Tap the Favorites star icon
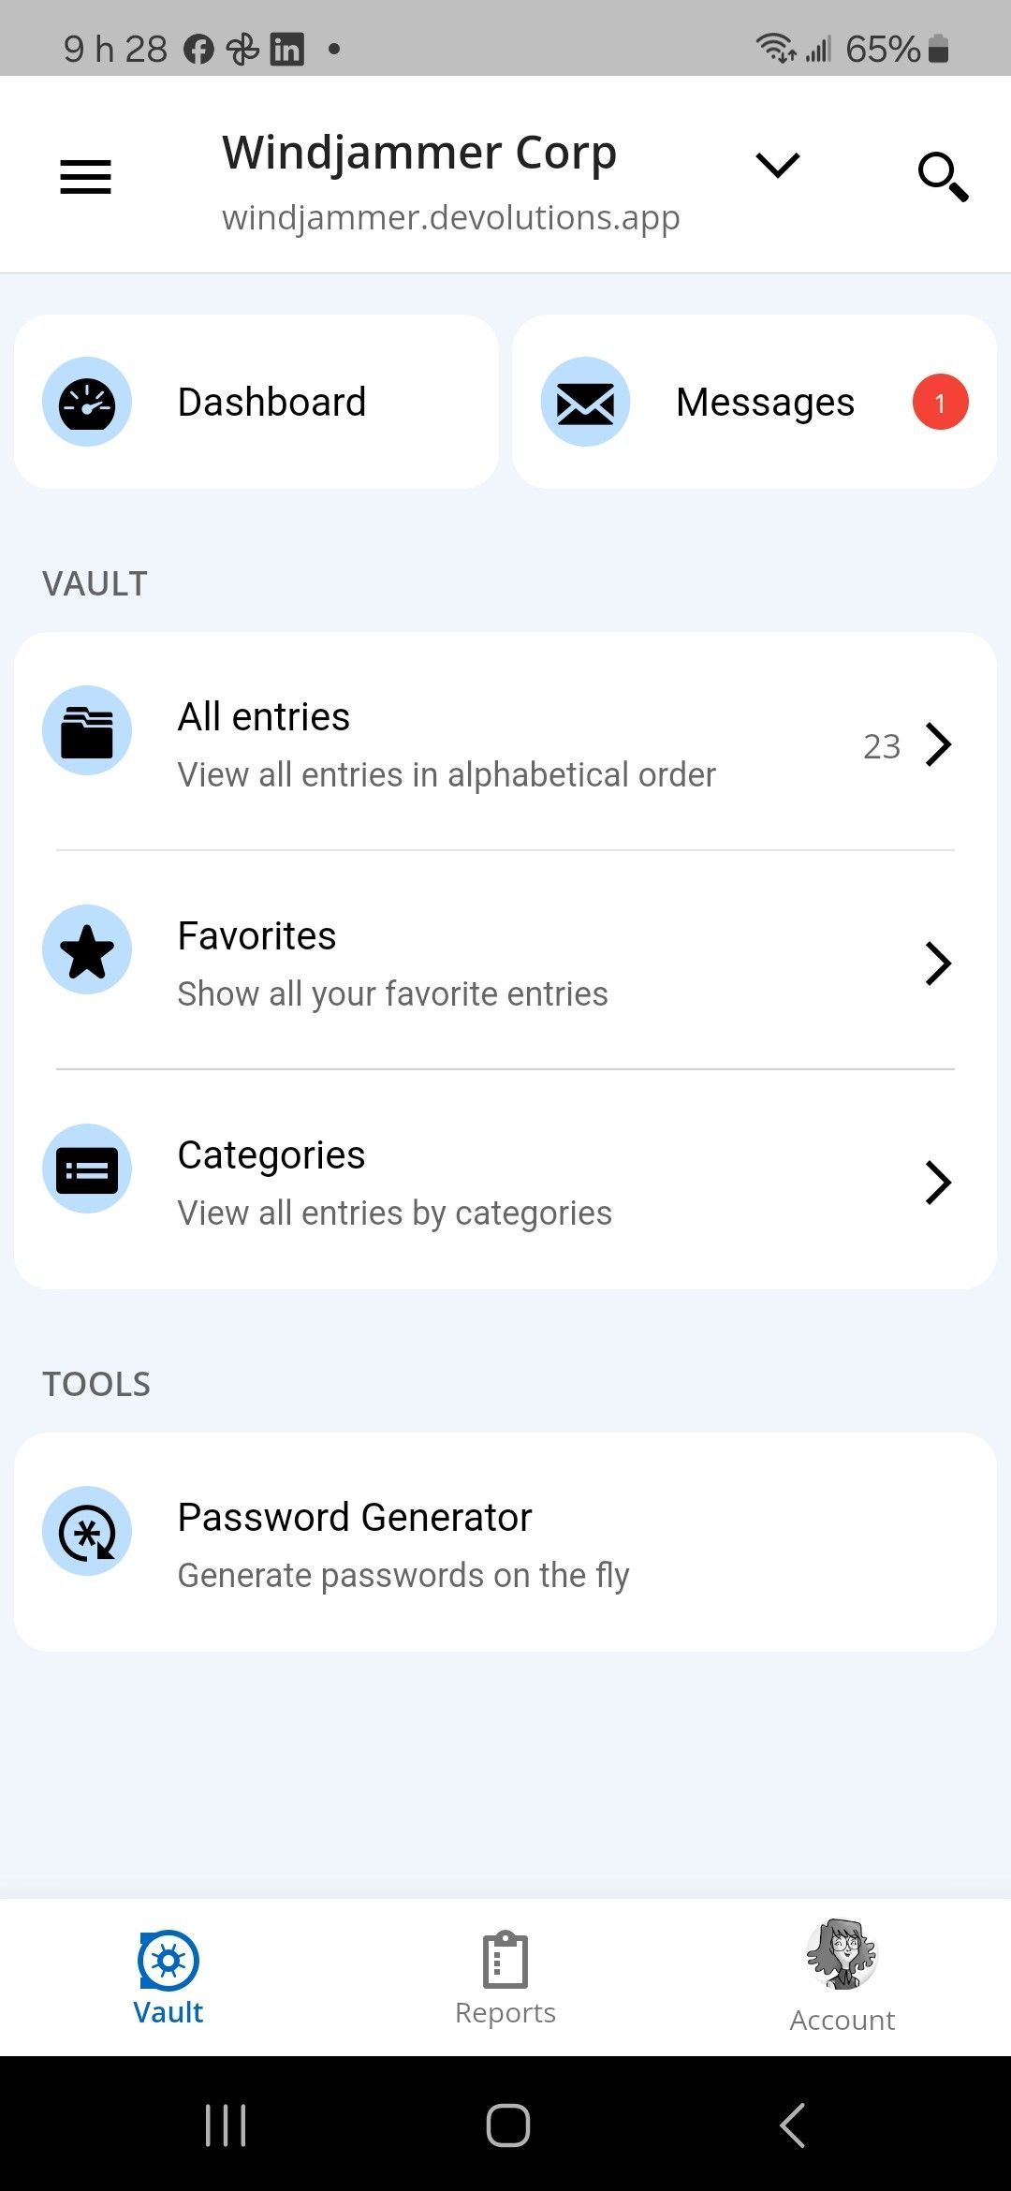 pyautogui.click(x=87, y=949)
